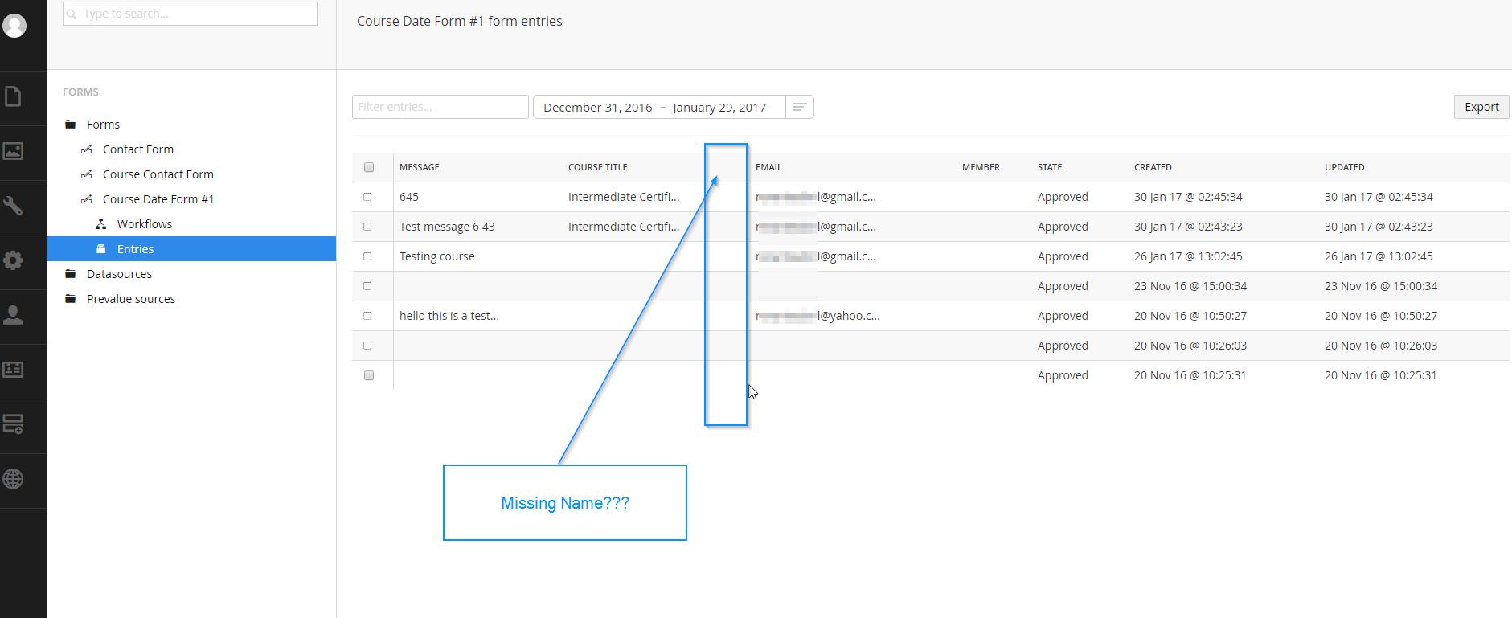The width and height of the screenshot is (1512, 618).
Task: Click the search magnifier icon
Action: pyautogui.click(x=72, y=14)
